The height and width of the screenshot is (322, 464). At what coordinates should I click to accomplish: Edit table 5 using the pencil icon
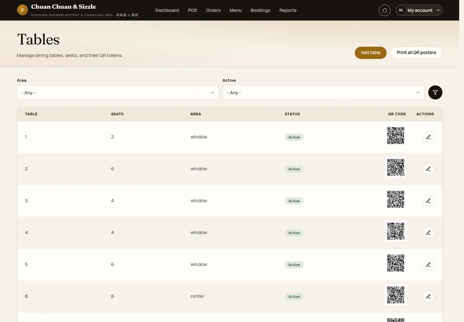428,265
